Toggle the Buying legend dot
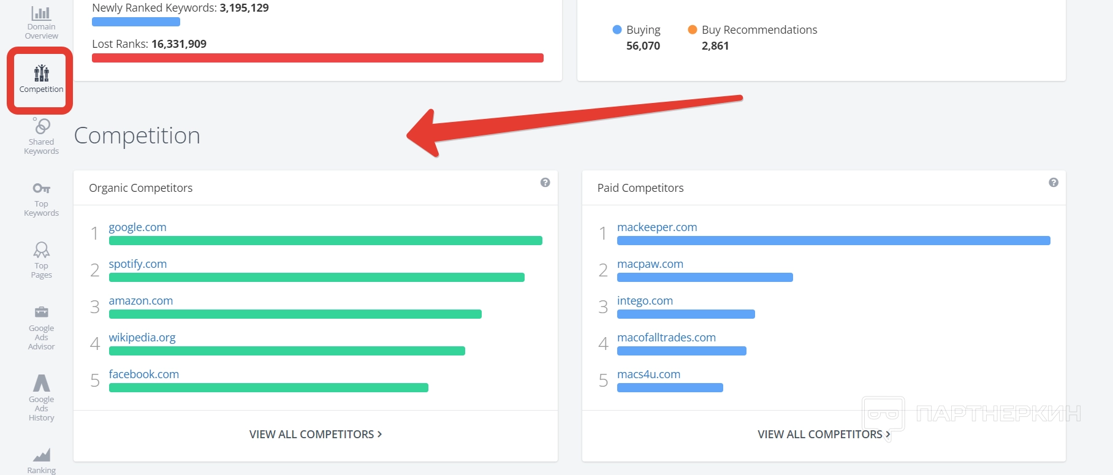The image size is (1113, 475). click(617, 30)
